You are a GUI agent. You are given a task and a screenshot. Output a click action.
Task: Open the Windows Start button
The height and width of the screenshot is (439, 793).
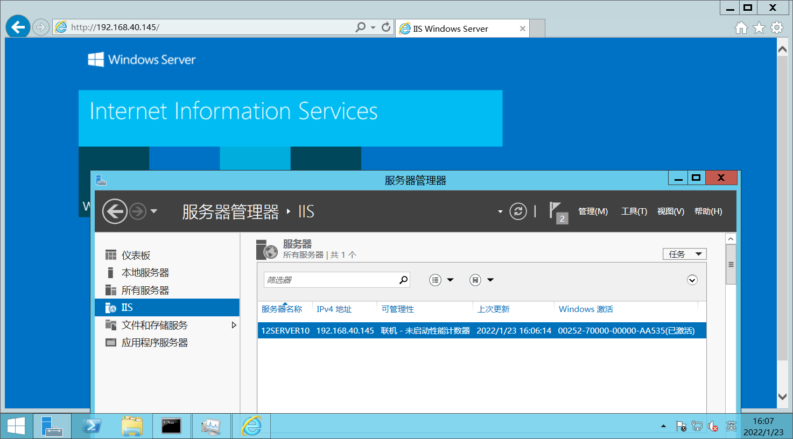(x=16, y=426)
